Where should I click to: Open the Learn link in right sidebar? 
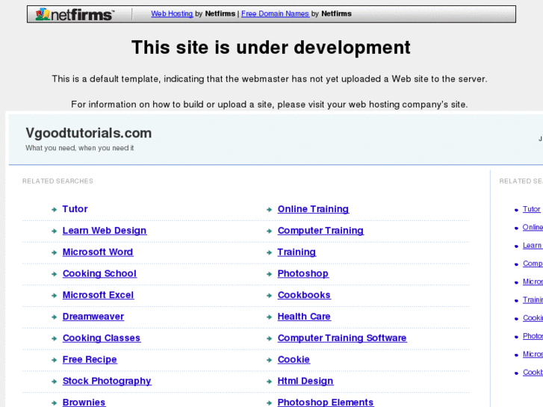533,245
